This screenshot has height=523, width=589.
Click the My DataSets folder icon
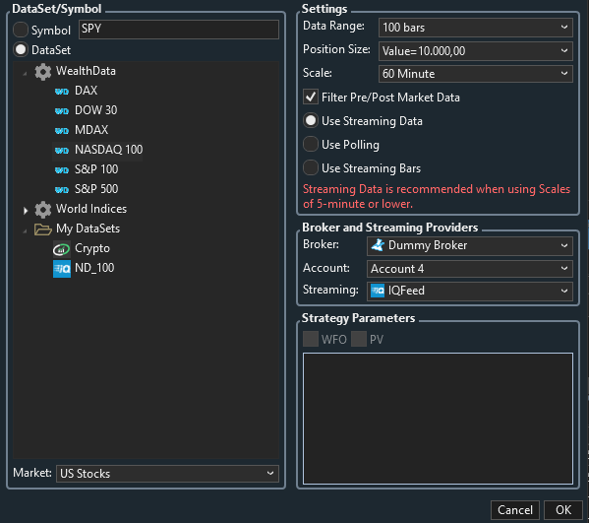click(43, 229)
